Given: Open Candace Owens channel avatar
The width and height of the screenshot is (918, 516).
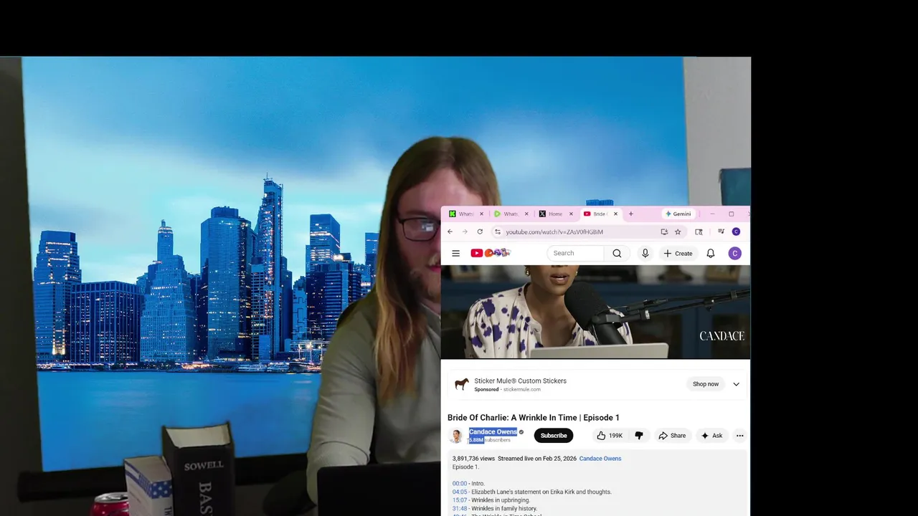Looking at the screenshot, I should click(455, 436).
